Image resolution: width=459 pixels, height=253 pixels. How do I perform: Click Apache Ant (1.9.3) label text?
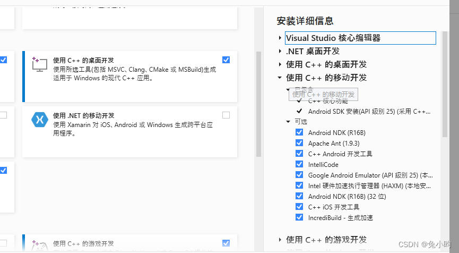pyautogui.click(x=334, y=144)
